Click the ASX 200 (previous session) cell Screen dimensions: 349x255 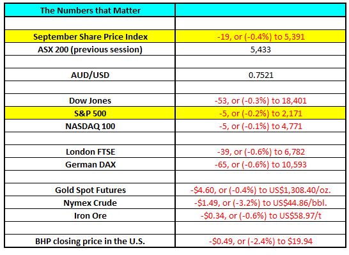[x=90, y=49]
